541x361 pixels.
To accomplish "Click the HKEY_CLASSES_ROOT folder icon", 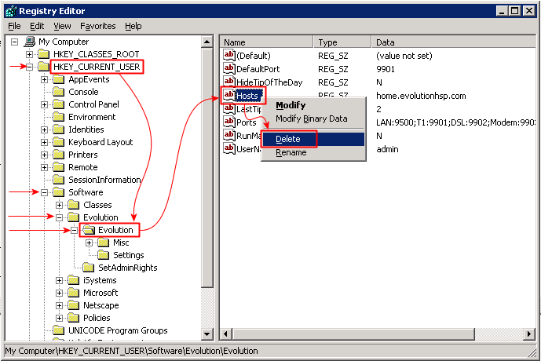I will 43,54.
